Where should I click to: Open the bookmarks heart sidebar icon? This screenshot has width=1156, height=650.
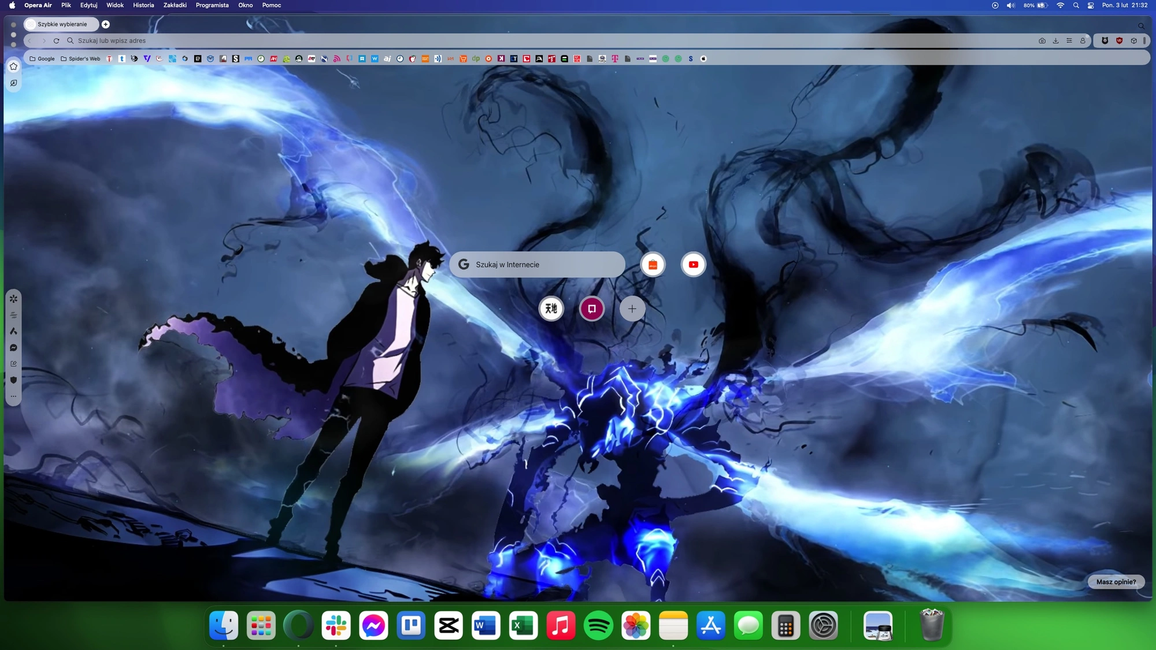14,66
